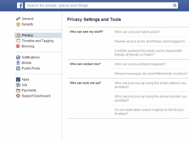Screen dimensions: 189x141
Task: Click the Apps cube icon
Action: (x=18, y=80)
